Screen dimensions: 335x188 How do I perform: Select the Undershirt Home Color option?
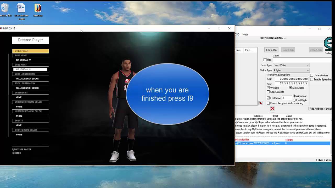pyautogui.click(x=30, y=102)
